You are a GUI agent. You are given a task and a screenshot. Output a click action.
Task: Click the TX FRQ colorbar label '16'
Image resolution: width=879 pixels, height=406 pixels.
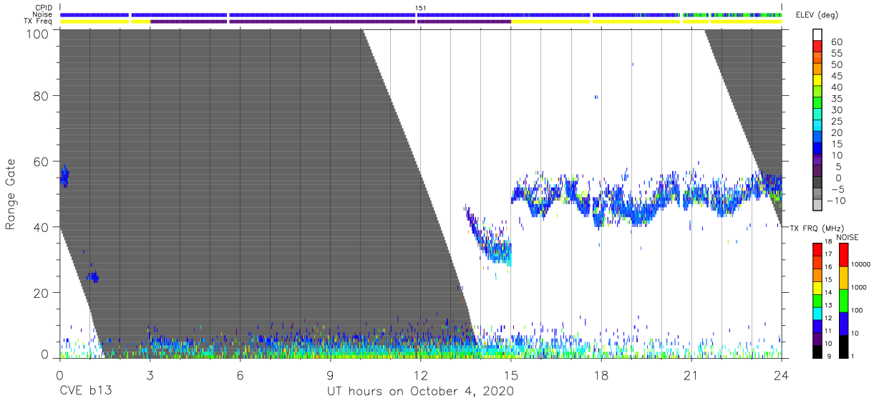click(829, 266)
